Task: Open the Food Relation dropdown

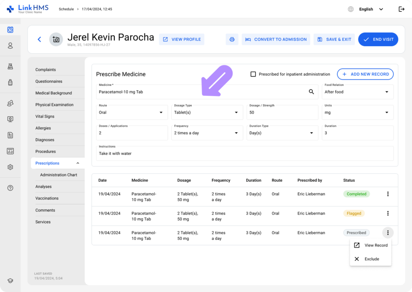Action: coord(357,92)
